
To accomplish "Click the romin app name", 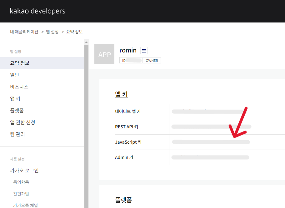I will point(128,50).
